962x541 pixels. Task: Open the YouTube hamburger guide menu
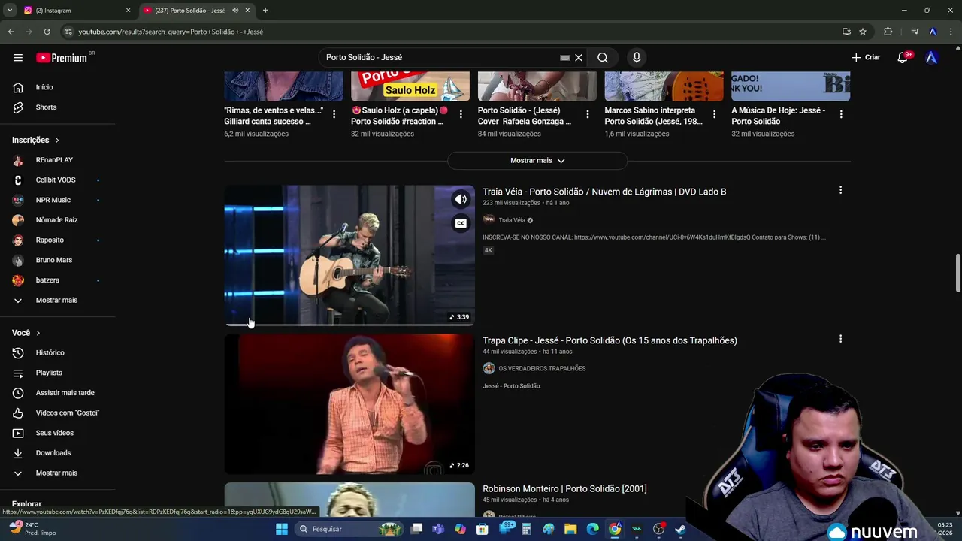coord(17,58)
